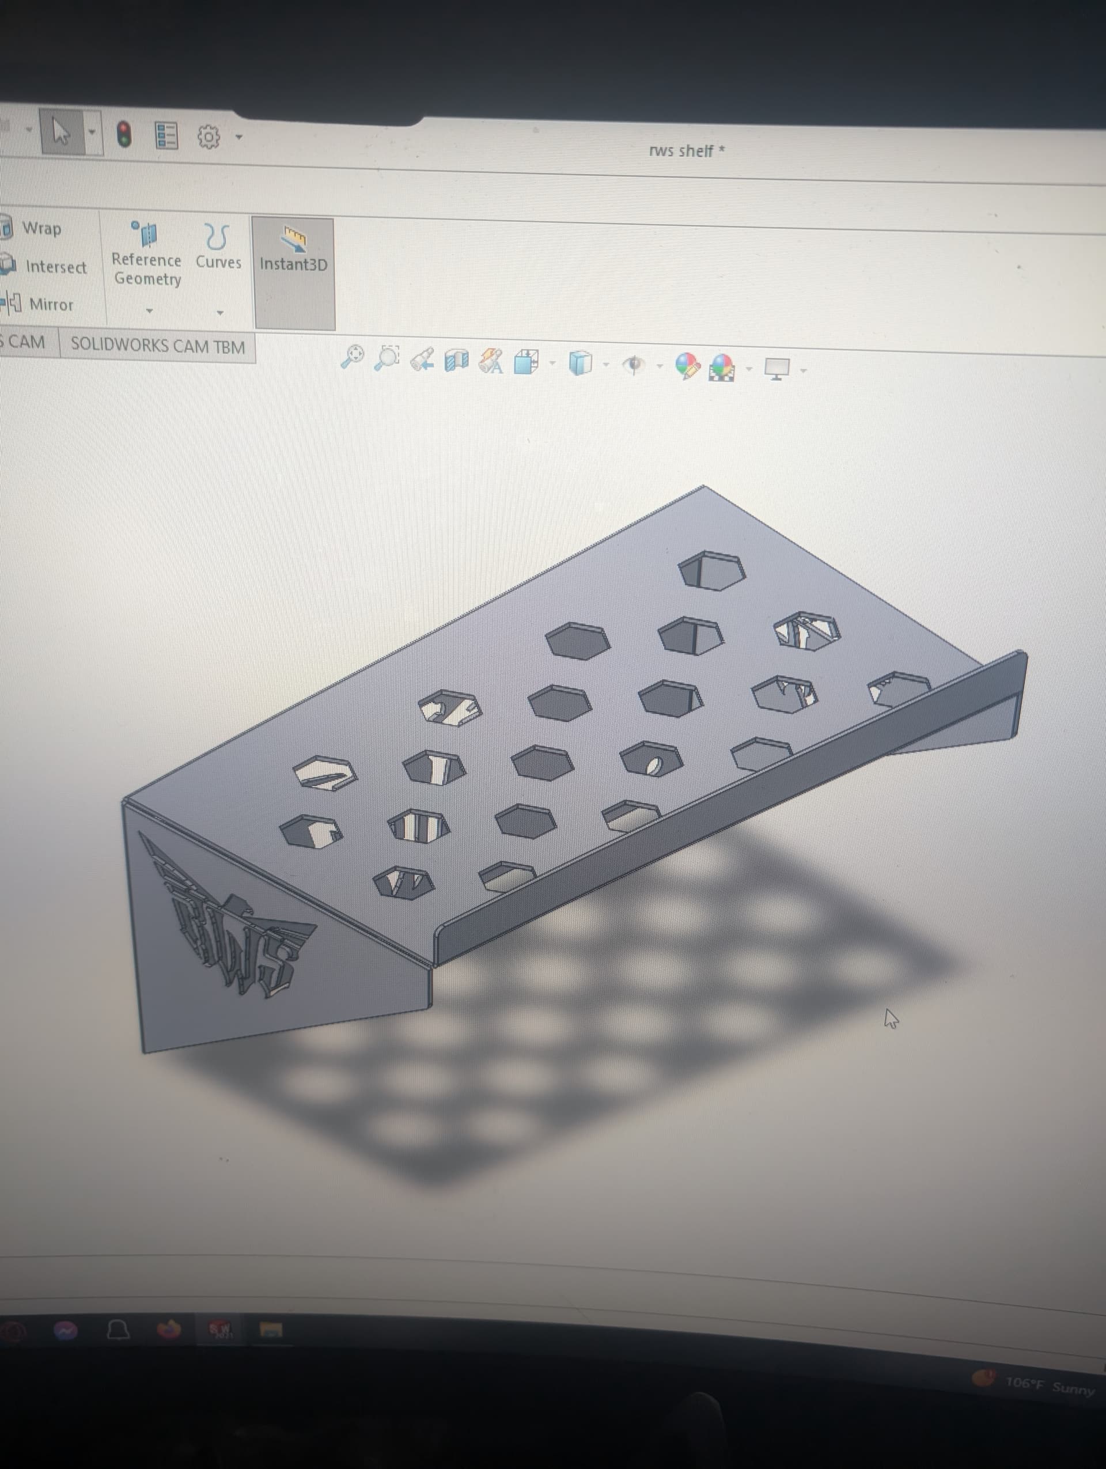Click the Apply Scene icon

point(722,368)
